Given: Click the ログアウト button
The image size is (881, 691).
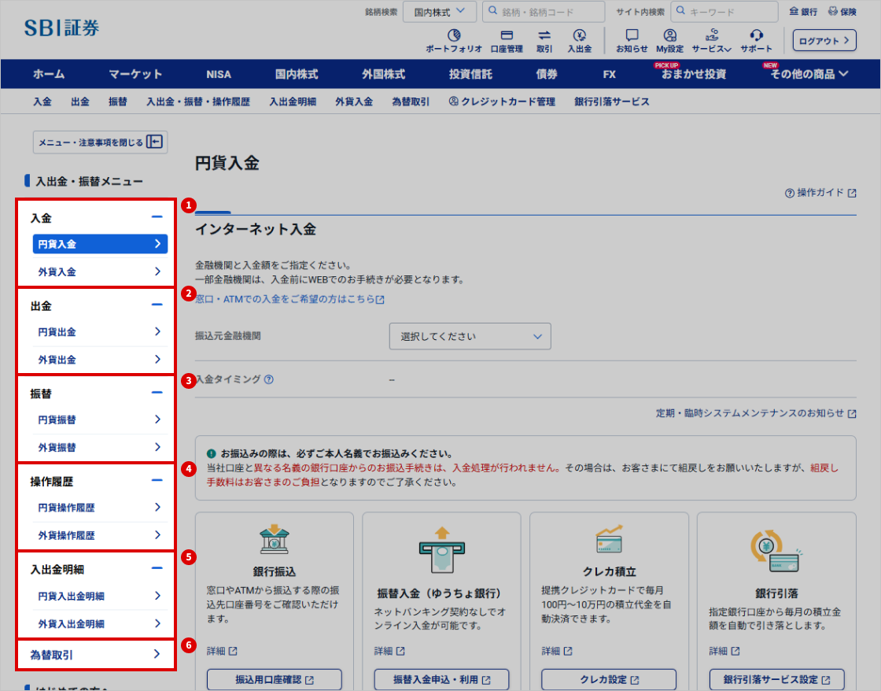Looking at the screenshot, I should 824,40.
